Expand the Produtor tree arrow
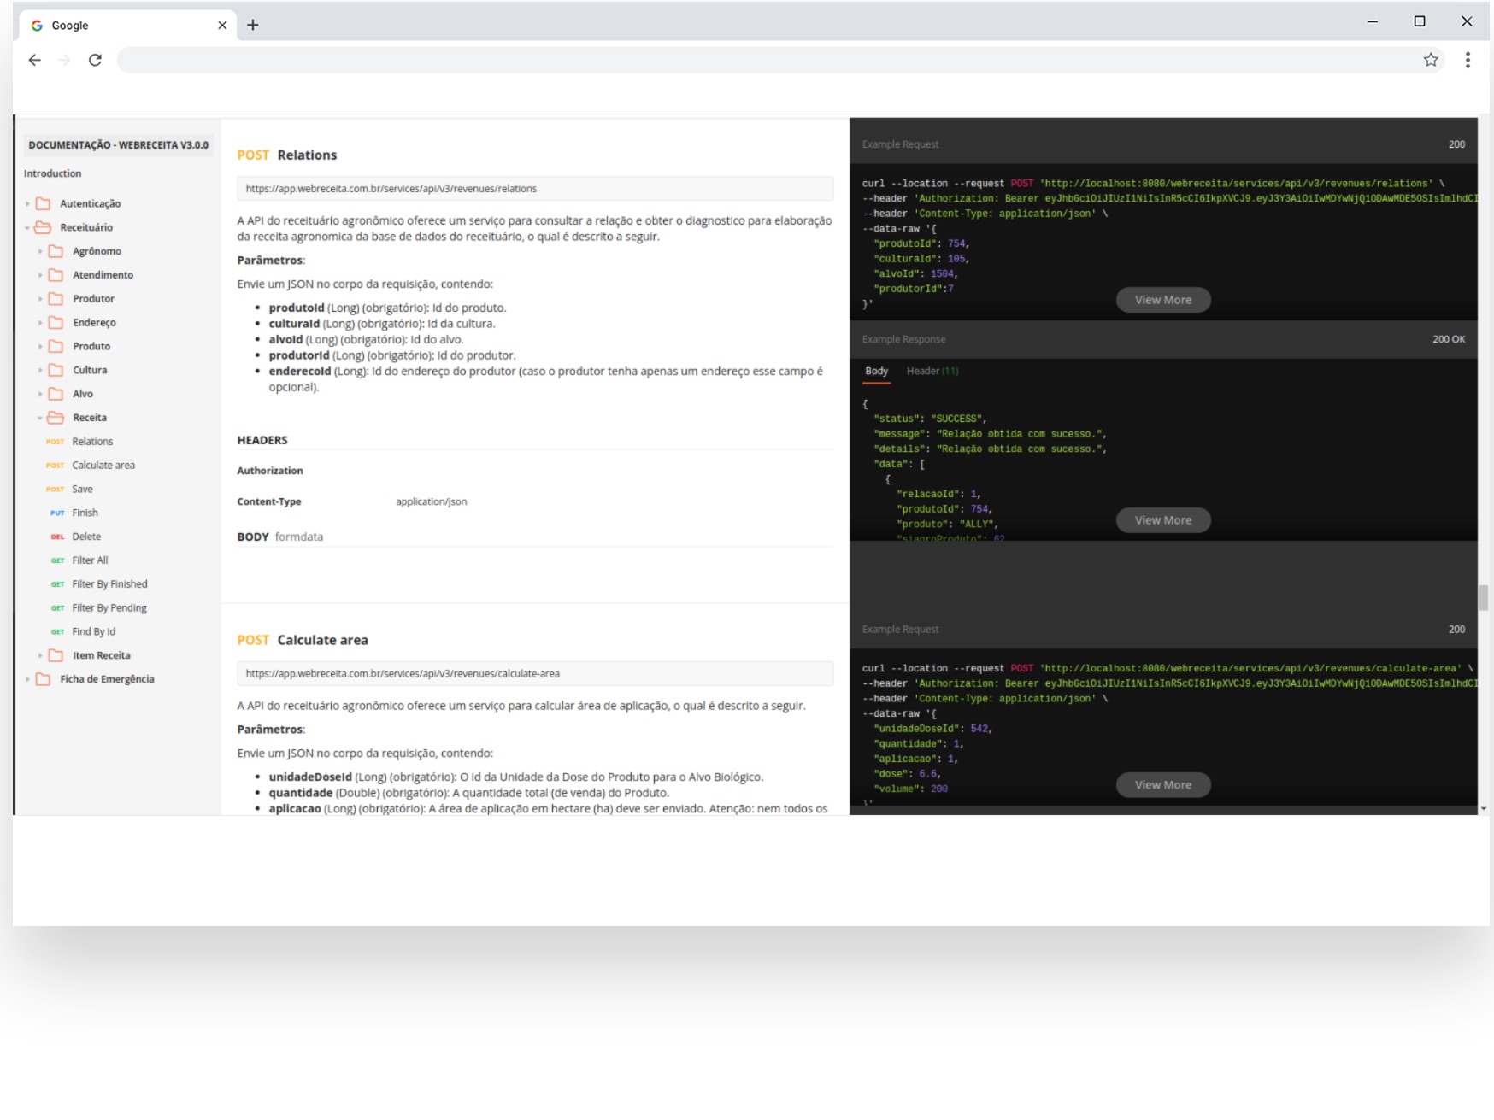The width and height of the screenshot is (1494, 1120). pos(40,299)
